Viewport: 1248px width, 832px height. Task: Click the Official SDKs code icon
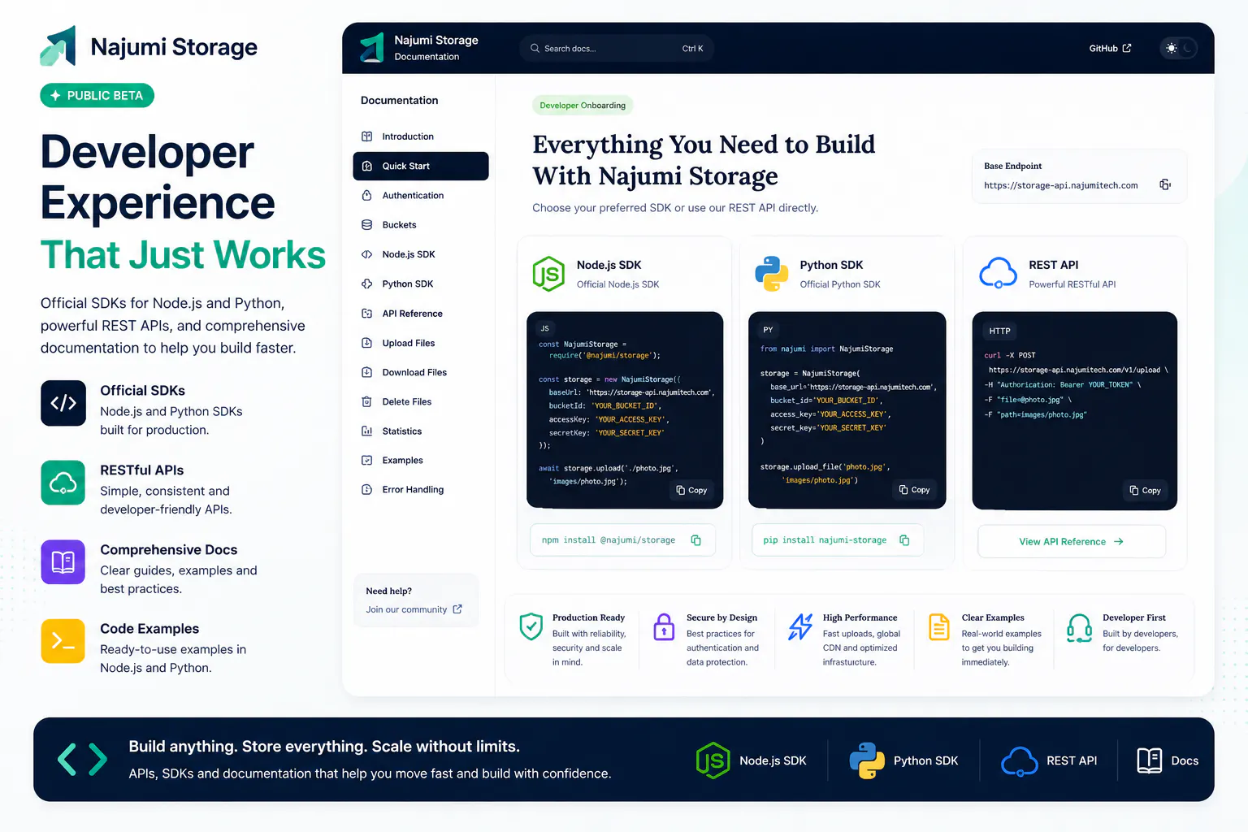pos(63,403)
